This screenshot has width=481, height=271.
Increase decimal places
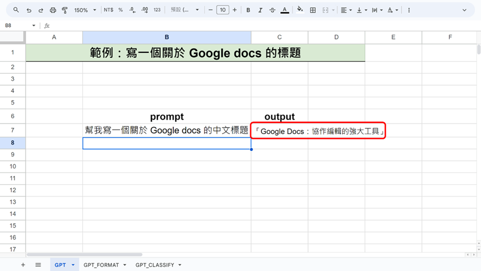pyautogui.click(x=145, y=10)
